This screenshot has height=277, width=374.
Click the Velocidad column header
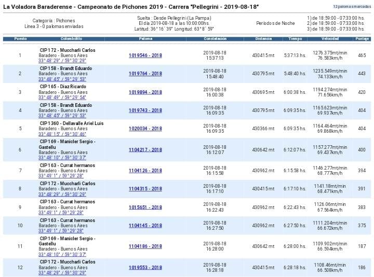(x=330, y=39)
